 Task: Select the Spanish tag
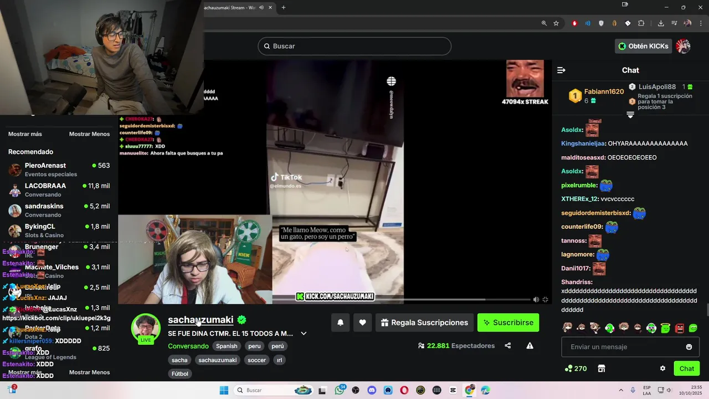[227, 346]
